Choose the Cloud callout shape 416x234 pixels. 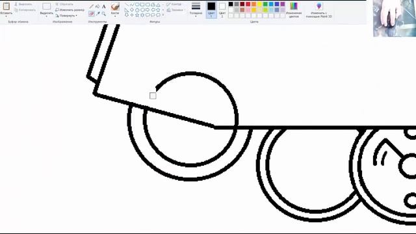click(158, 15)
